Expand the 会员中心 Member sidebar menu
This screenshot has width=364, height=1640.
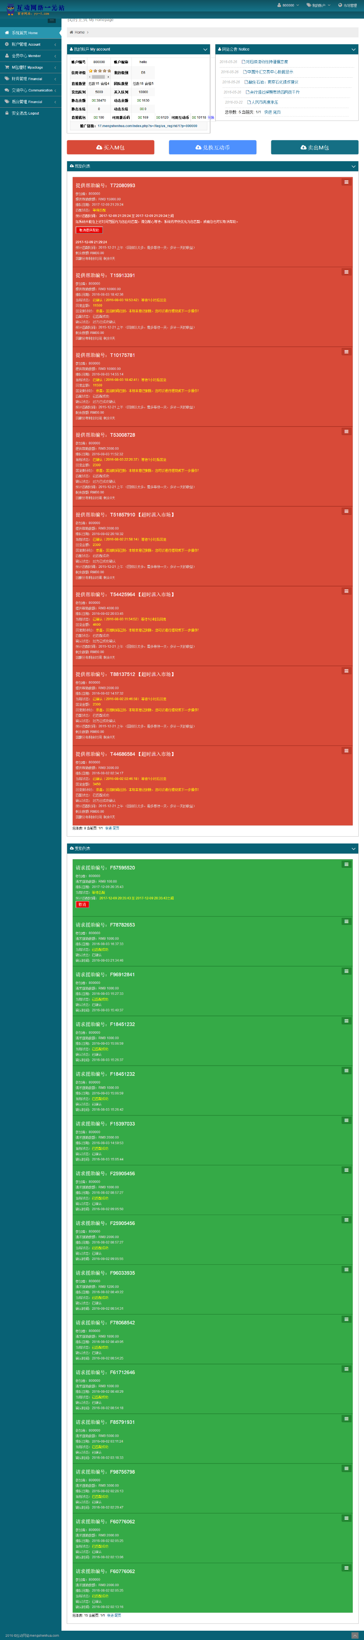31,56
